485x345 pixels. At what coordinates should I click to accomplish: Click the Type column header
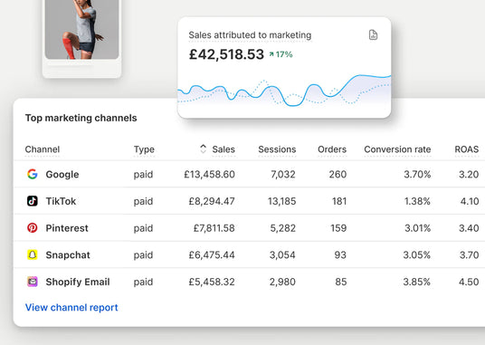pyautogui.click(x=144, y=149)
